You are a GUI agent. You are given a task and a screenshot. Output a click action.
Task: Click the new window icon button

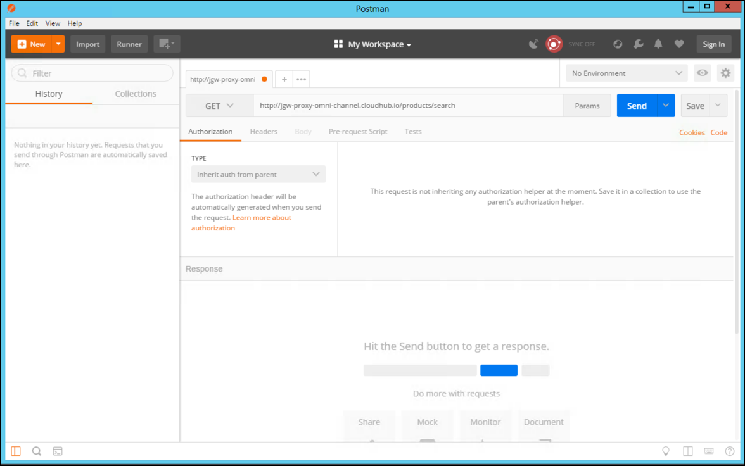coord(167,44)
